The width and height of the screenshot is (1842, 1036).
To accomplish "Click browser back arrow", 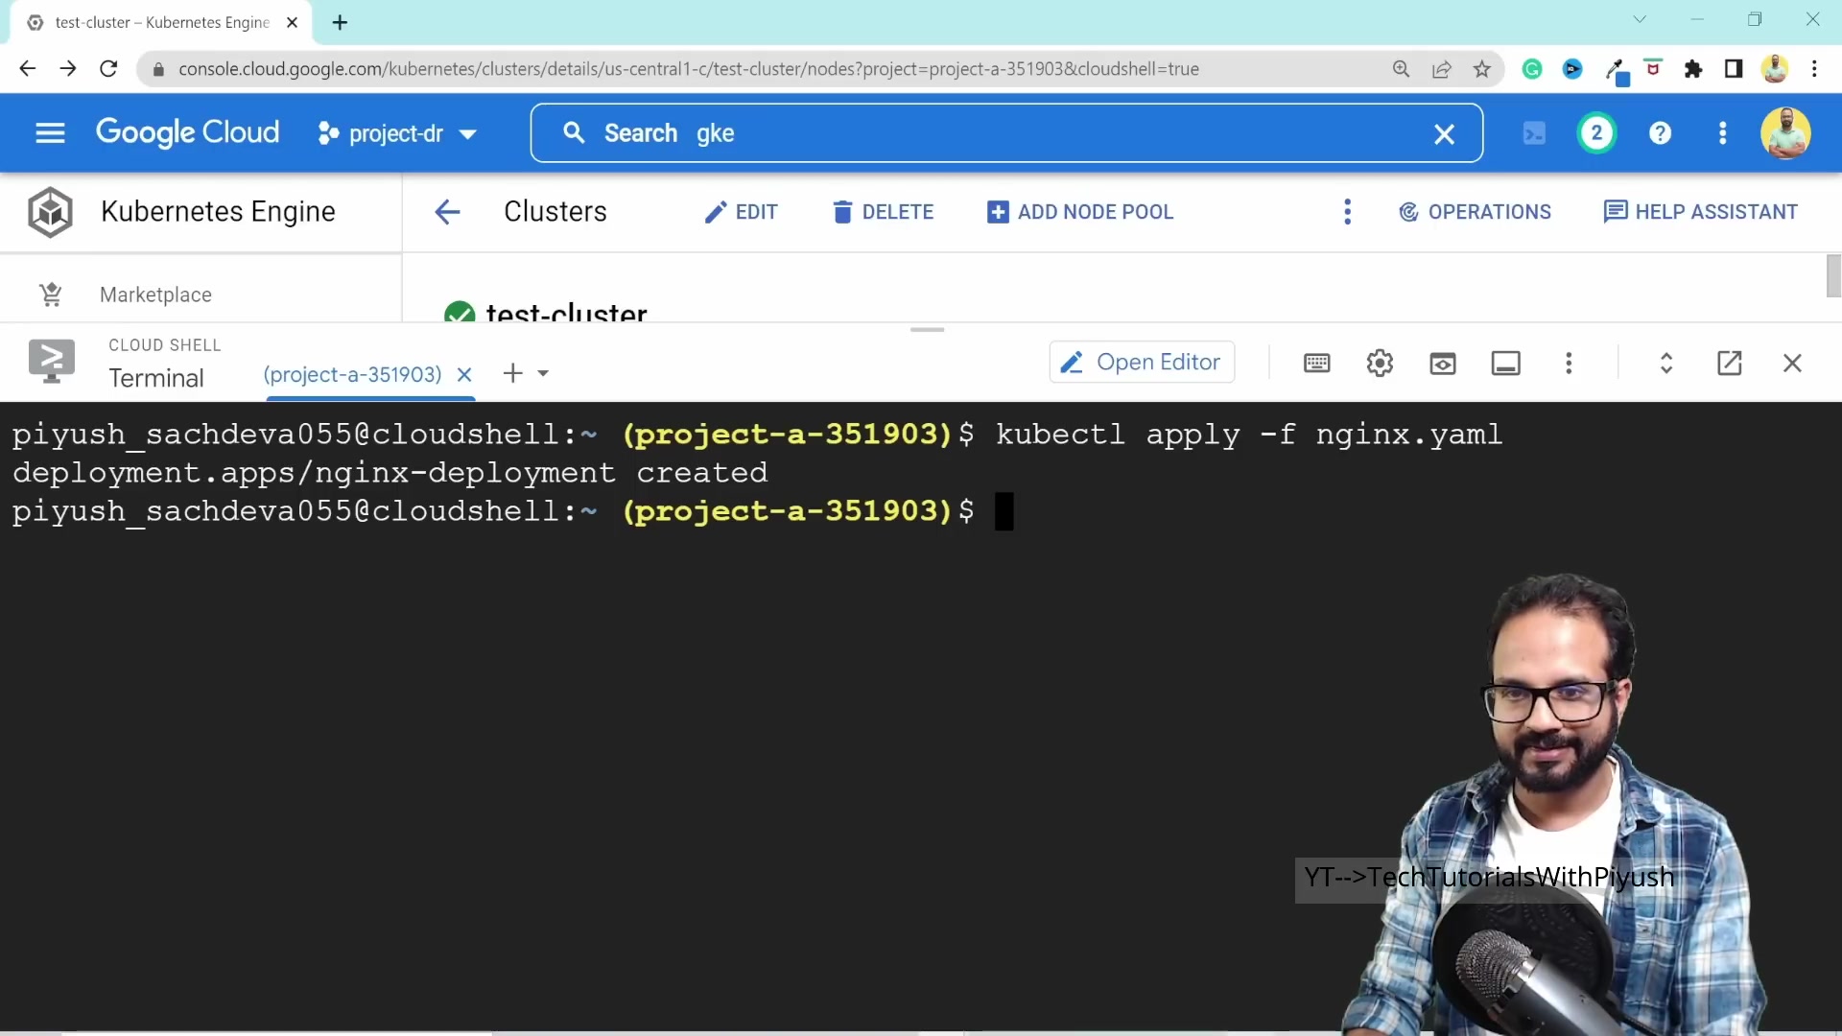I will click(27, 69).
